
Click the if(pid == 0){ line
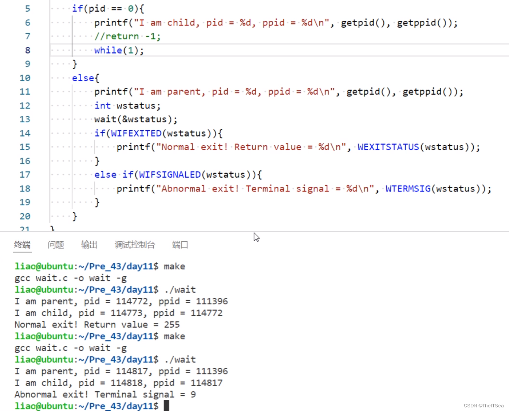point(108,9)
